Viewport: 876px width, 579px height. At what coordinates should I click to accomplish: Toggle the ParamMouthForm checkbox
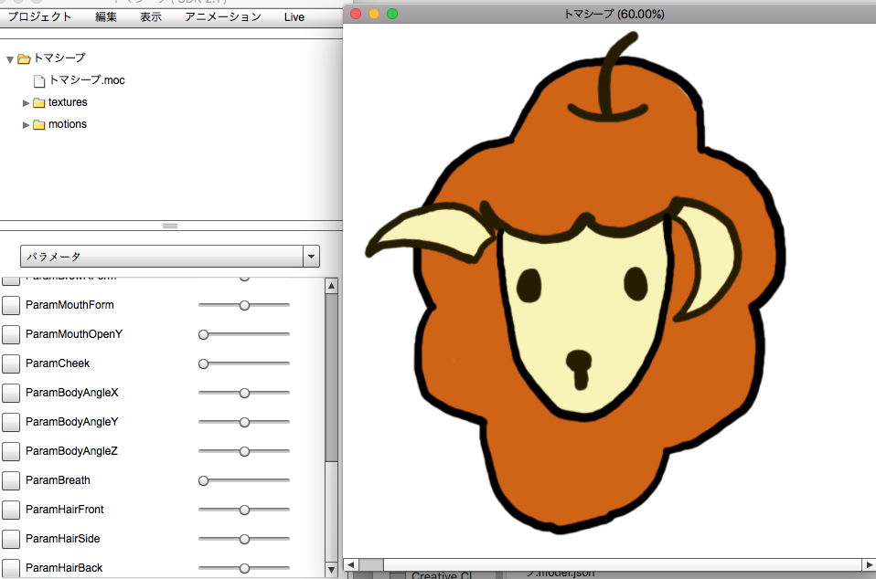click(11, 305)
